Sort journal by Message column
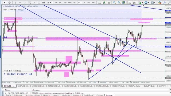 click(x=100, y=90)
